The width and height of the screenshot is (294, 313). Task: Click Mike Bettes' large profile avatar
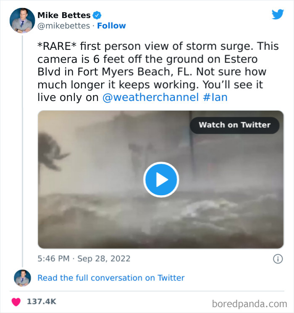tap(22, 21)
